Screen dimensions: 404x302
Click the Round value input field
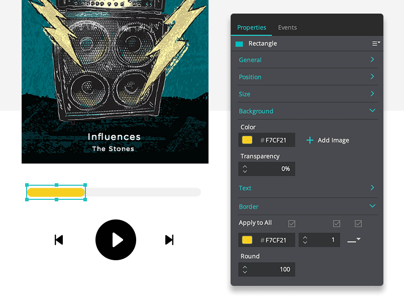[x=267, y=269]
